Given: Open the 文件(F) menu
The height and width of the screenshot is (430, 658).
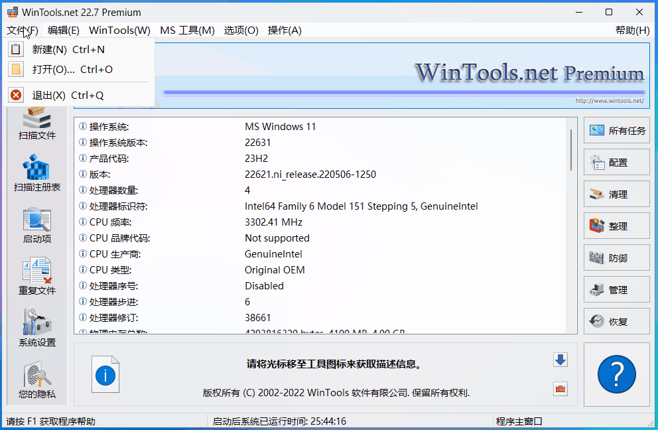Looking at the screenshot, I should coord(23,31).
